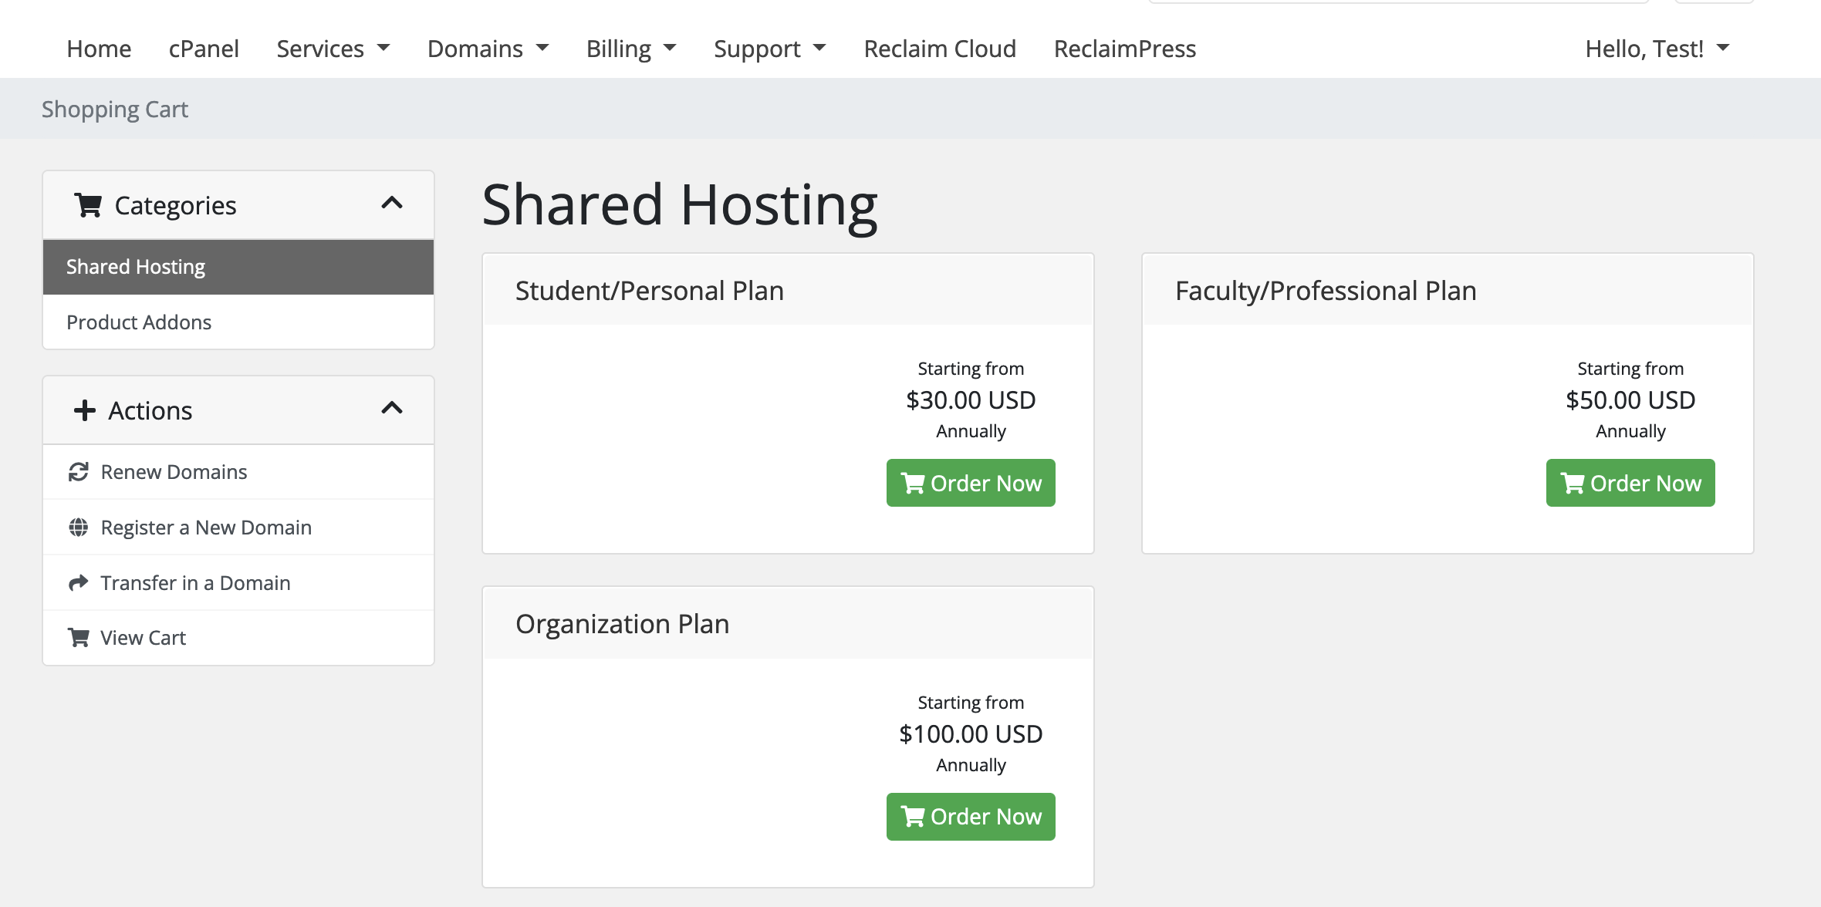Click the $50.00 USD price

tap(1630, 400)
